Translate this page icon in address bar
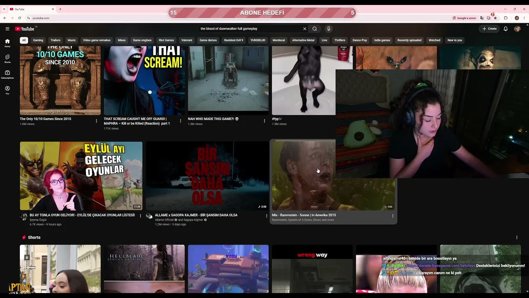This screenshot has width=529, height=298. point(482,18)
